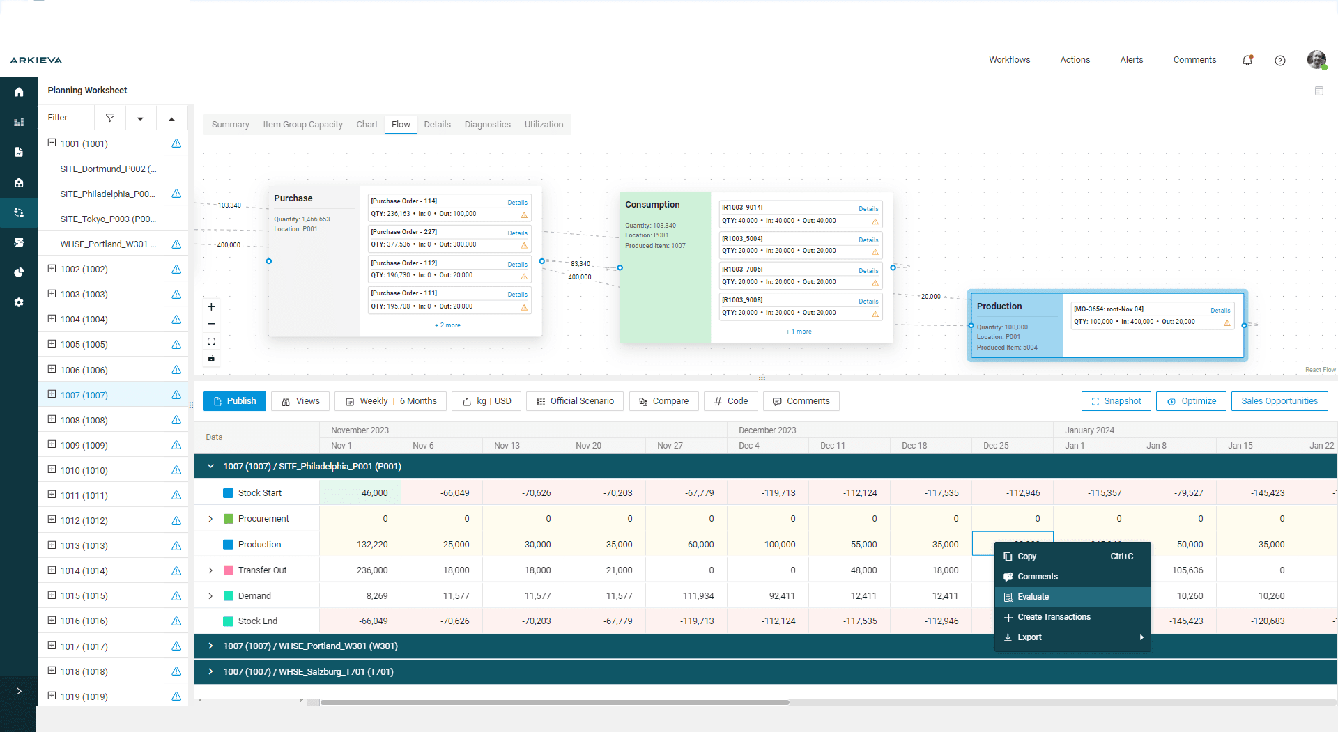Show +2 more purchase orders

[447, 325]
